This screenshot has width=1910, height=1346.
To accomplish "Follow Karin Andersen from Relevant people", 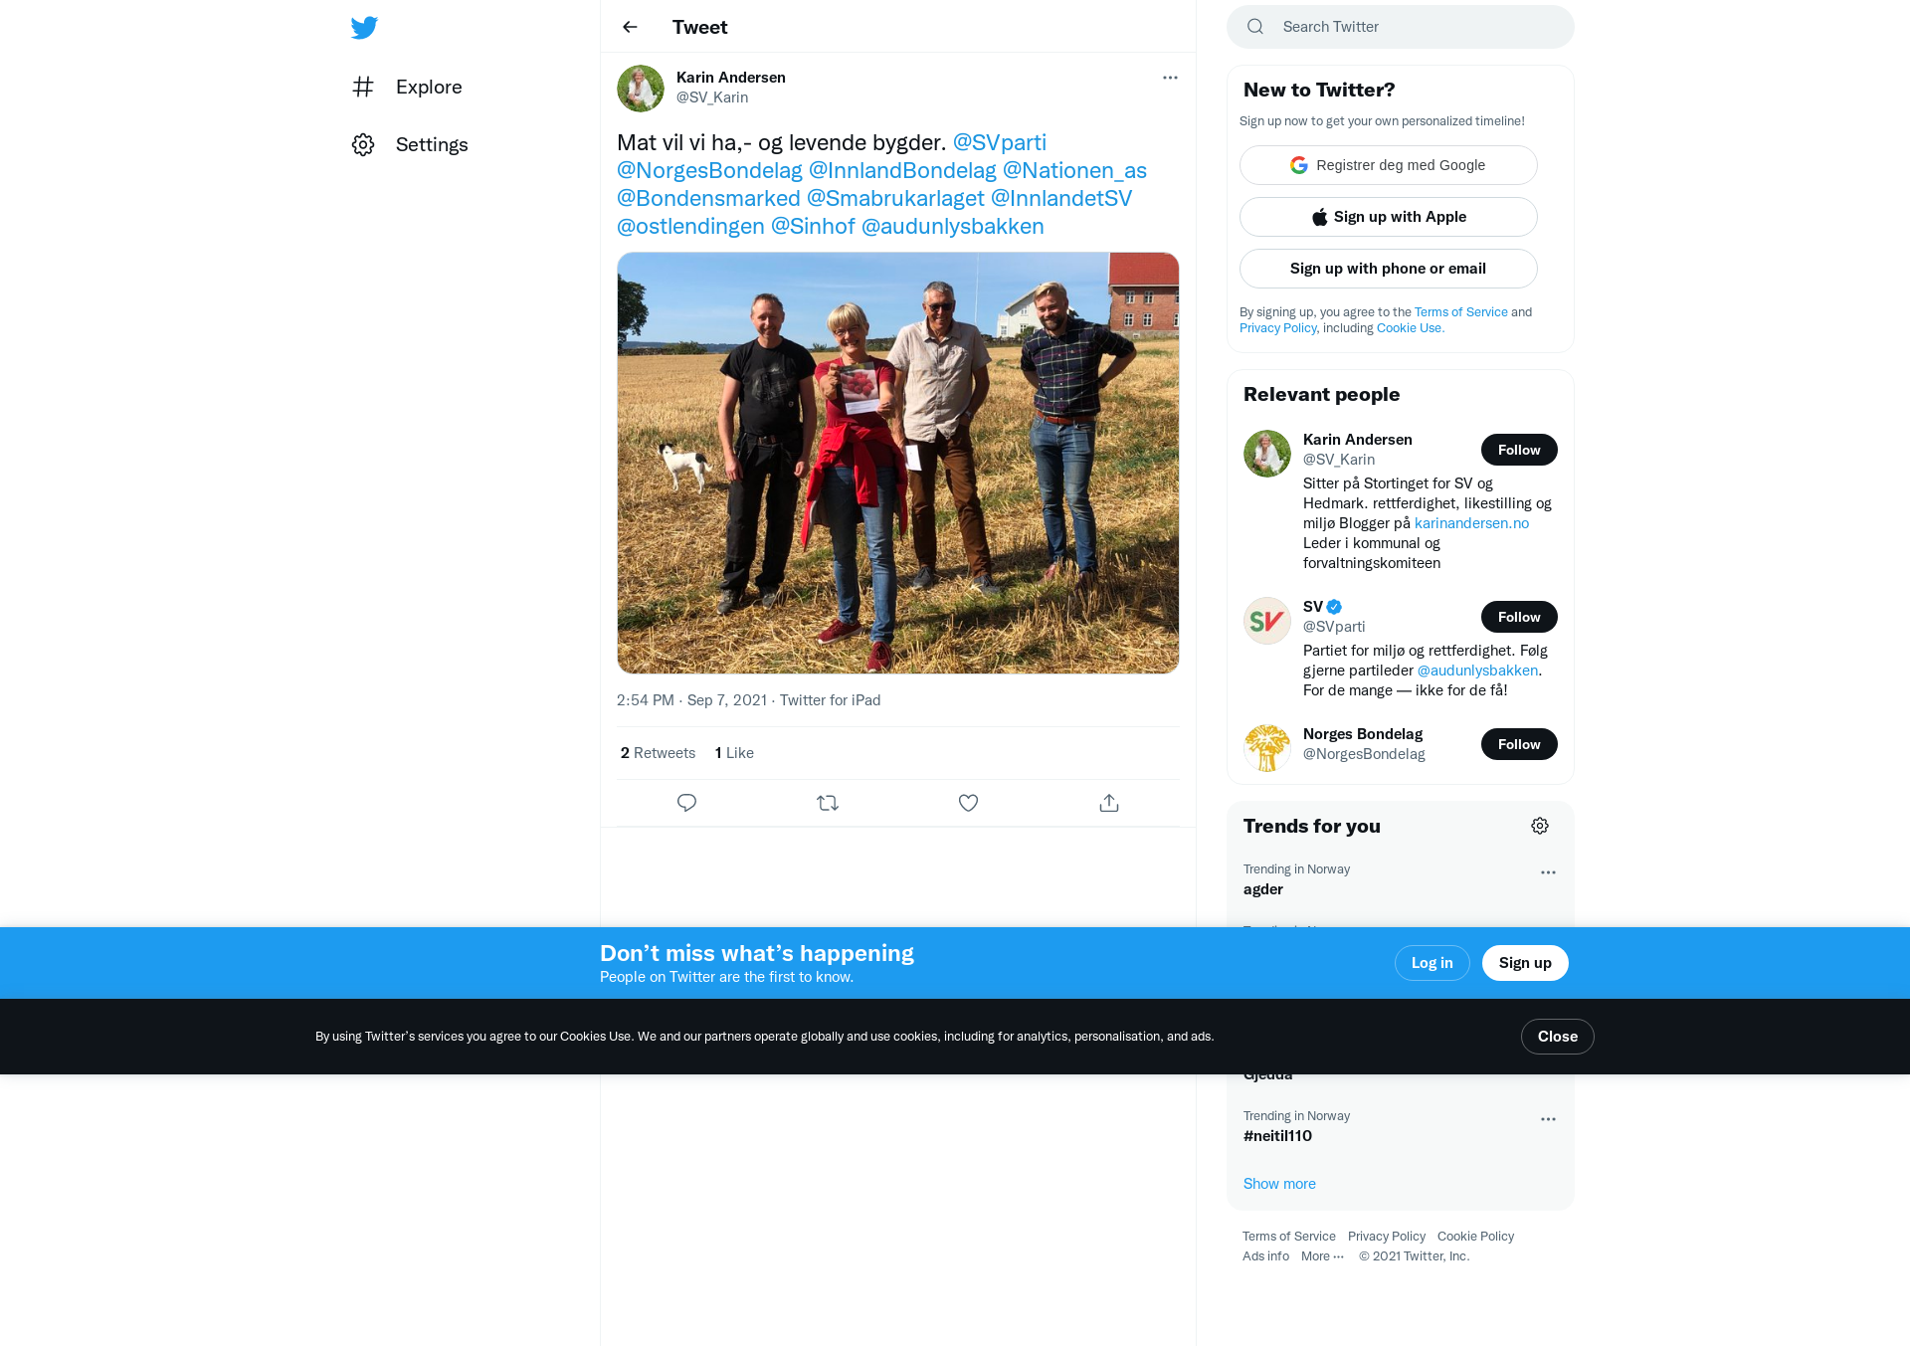I will click(x=1519, y=450).
